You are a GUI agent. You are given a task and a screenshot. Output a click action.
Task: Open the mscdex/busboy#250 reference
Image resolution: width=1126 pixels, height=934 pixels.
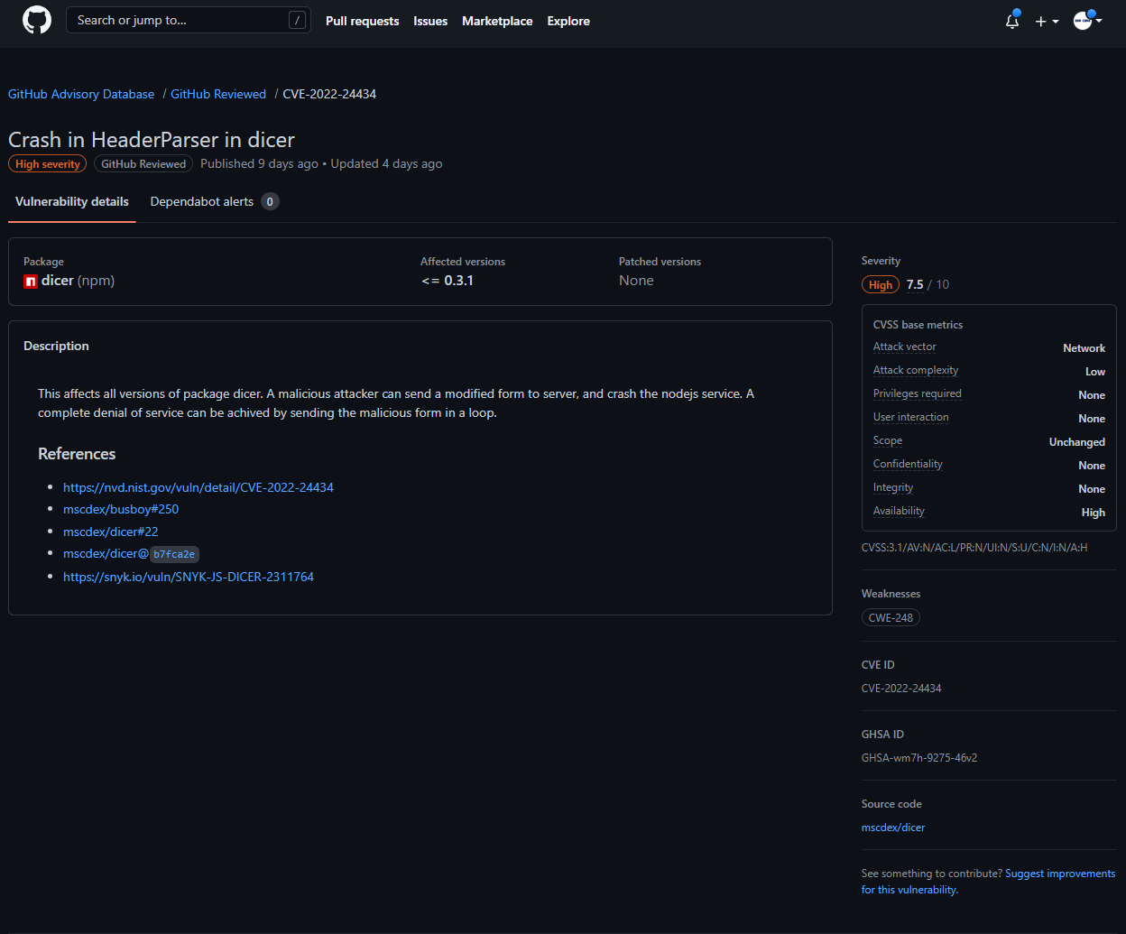point(121,509)
